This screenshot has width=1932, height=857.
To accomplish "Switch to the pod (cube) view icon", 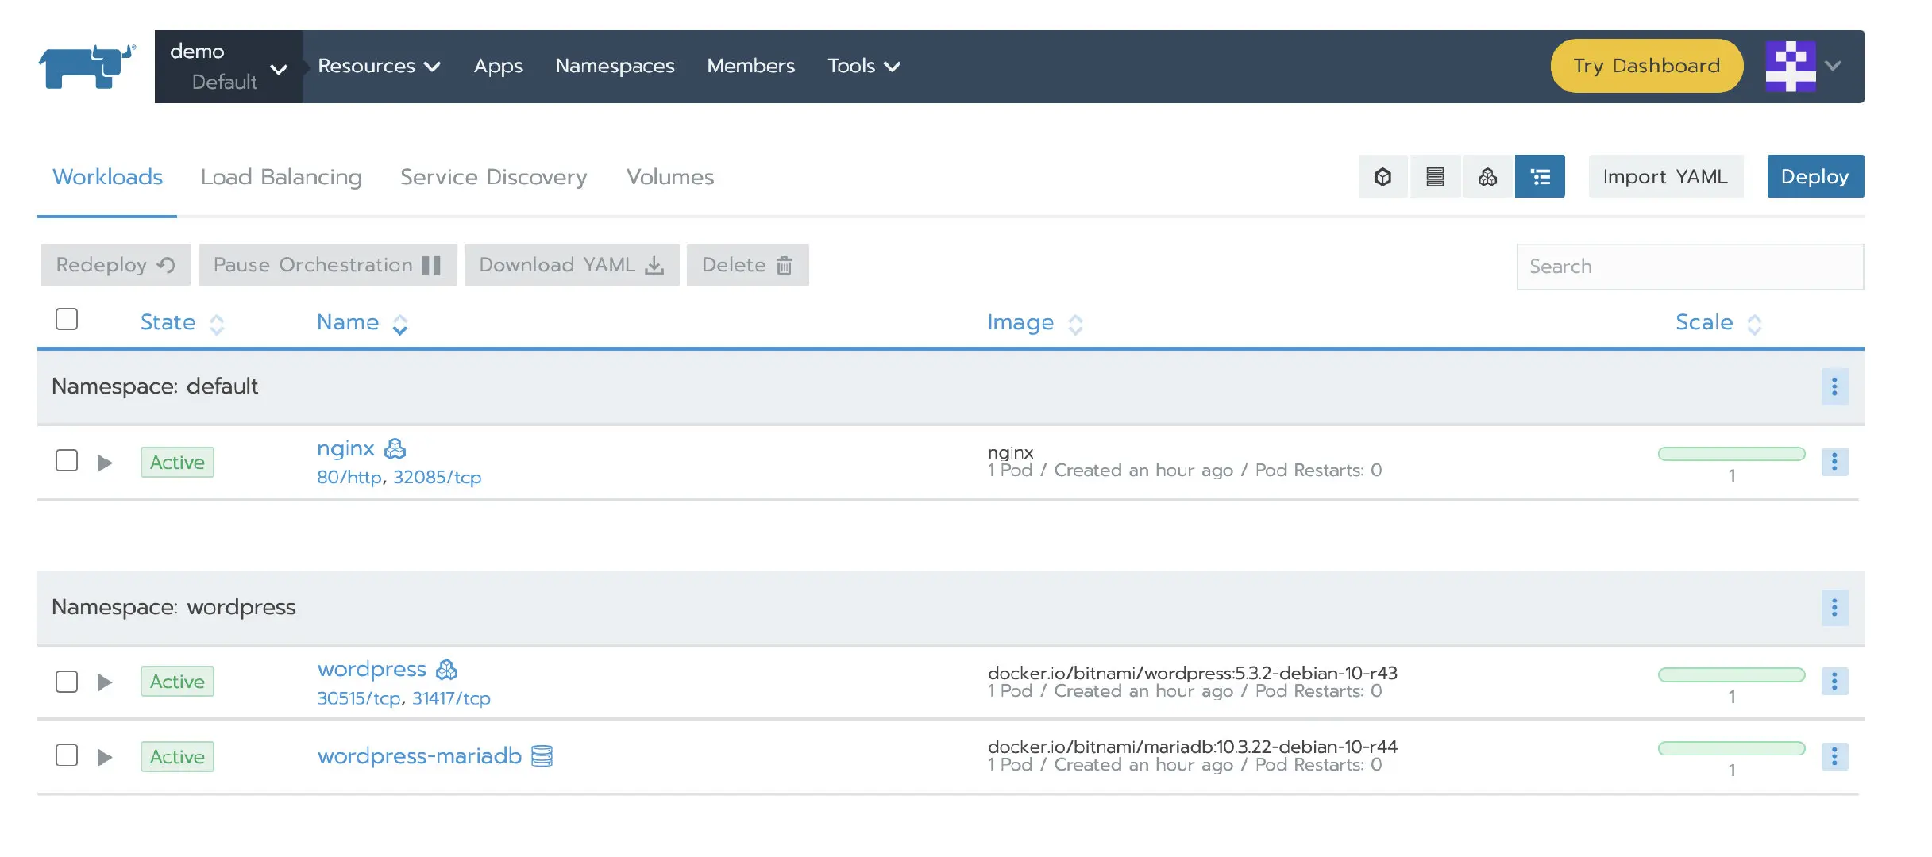I will (x=1382, y=176).
